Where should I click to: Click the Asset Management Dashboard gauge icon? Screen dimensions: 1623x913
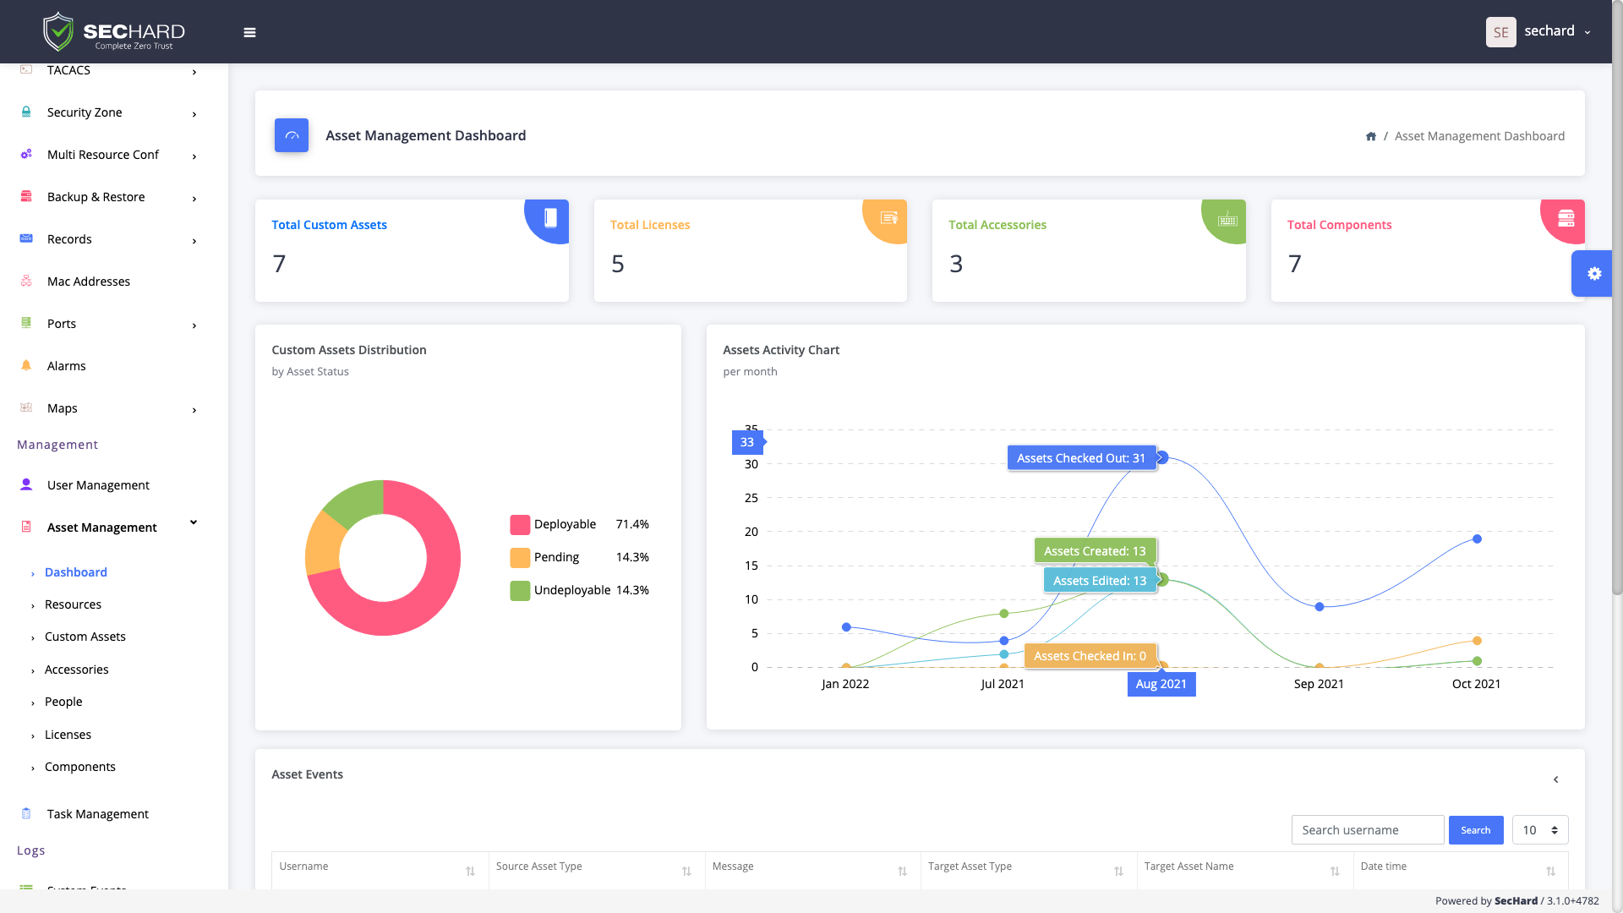click(292, 135)
